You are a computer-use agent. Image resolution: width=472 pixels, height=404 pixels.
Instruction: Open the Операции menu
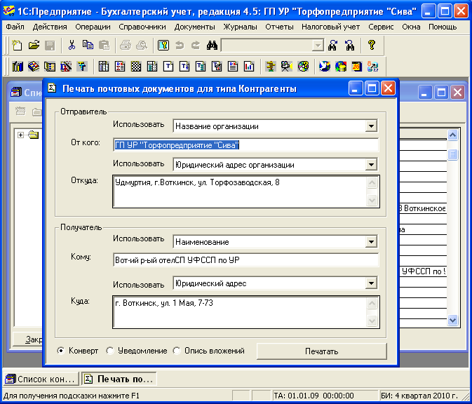point(93,27)
